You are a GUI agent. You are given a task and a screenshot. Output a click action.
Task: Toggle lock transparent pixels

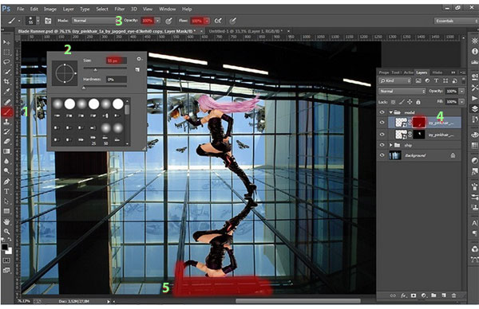coord(393,102)
